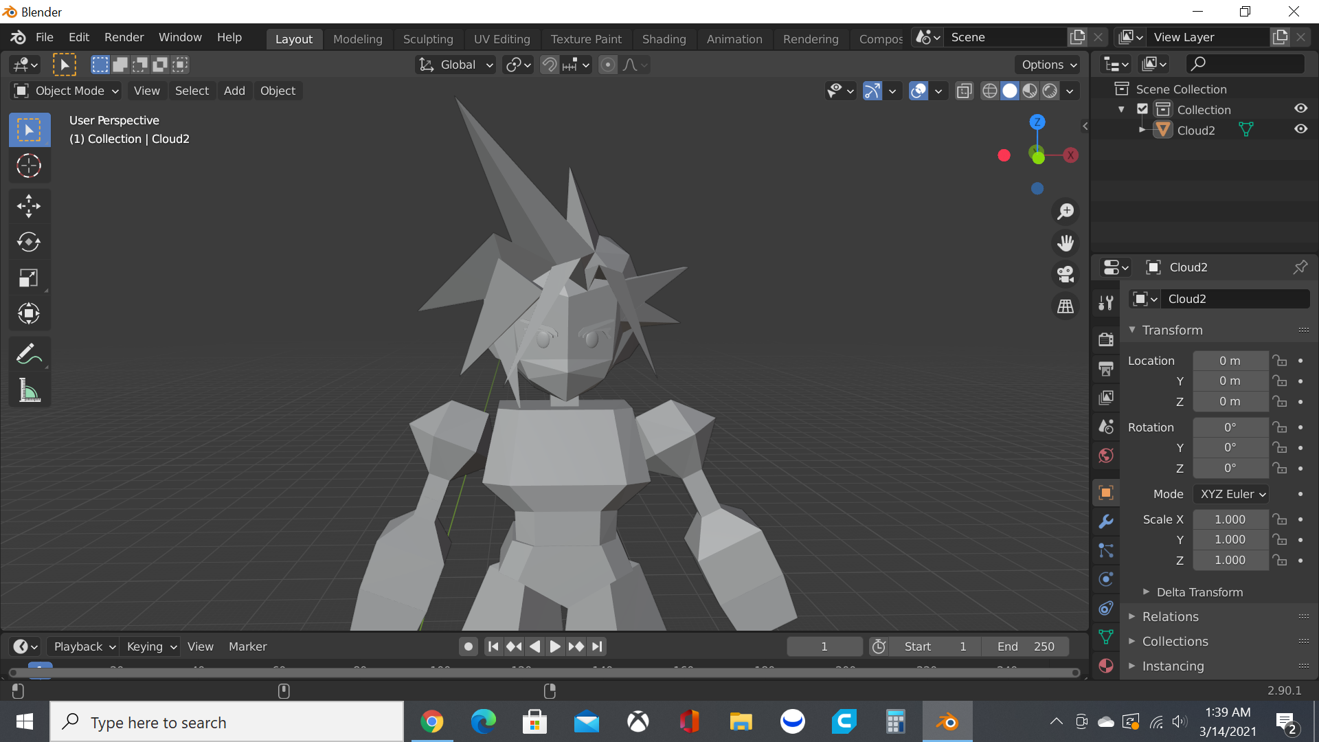The width and height of the screenshot is (1319, 742).
Task: Click the outliner search field
Action: (1246, 64)
